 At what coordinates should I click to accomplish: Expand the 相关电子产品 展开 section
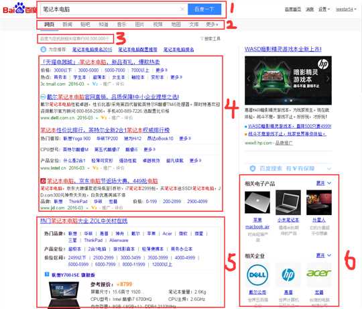pyautogui.click(x=324, y=183)
